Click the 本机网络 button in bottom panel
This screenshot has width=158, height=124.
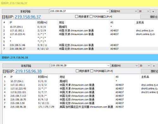[x=26, y=66]
